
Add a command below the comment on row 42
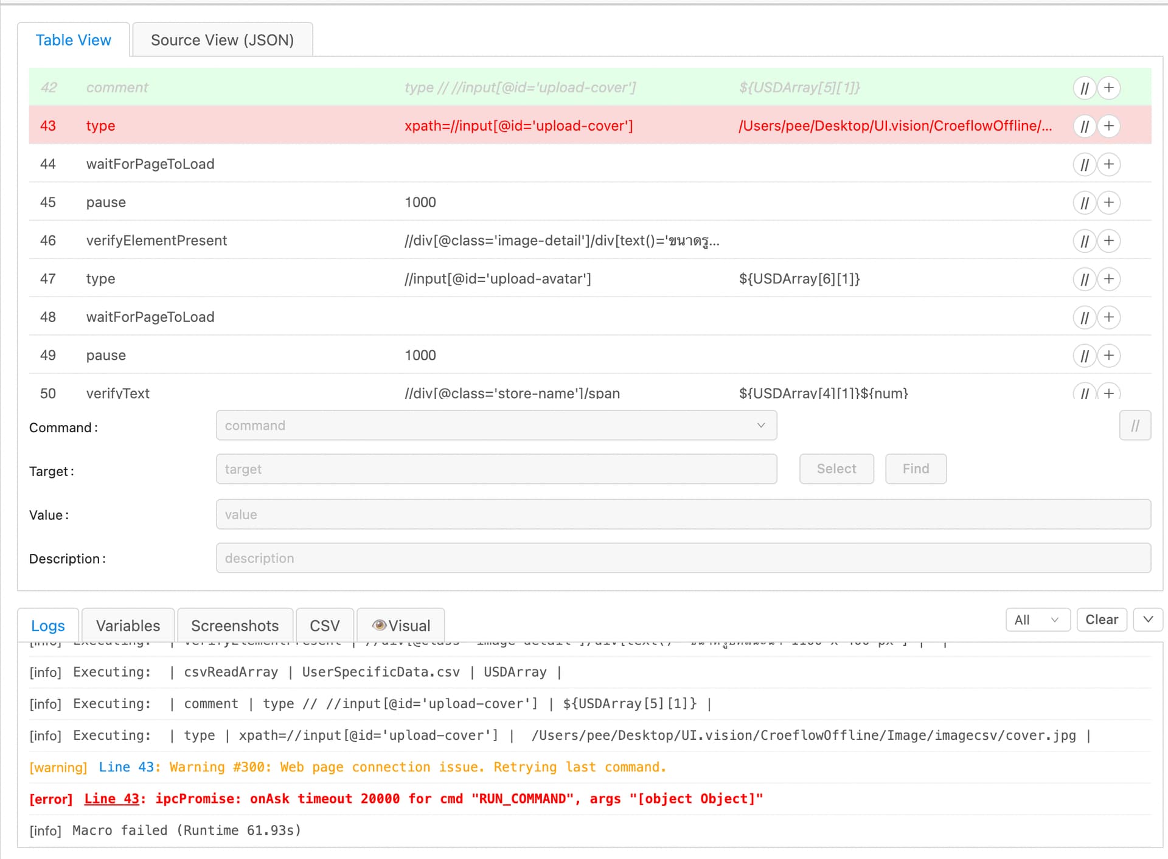tap(1108, 88)
